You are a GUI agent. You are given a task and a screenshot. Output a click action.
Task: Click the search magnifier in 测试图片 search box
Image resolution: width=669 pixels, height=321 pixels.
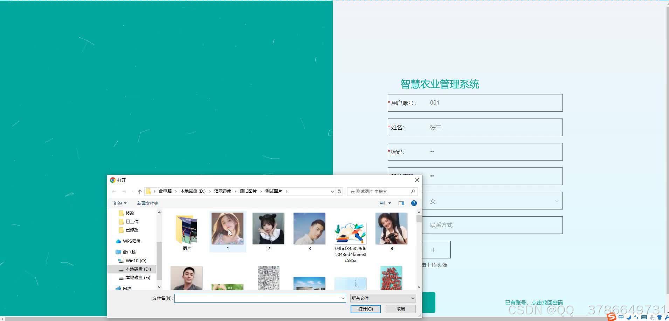click(x=413, y=192)
